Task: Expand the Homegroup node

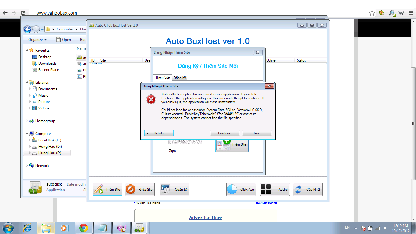Action: 27,121
